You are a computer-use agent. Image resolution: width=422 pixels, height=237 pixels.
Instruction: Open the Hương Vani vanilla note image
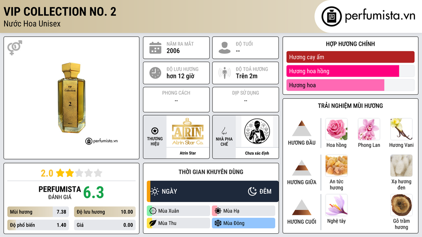click(x=401, y=129)
